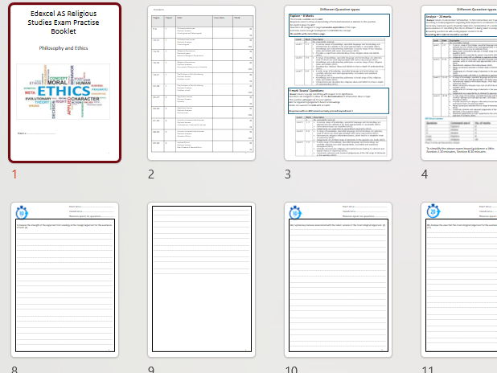
Task: Click the ETHICS word cloud image
Action: coord(64,92)
